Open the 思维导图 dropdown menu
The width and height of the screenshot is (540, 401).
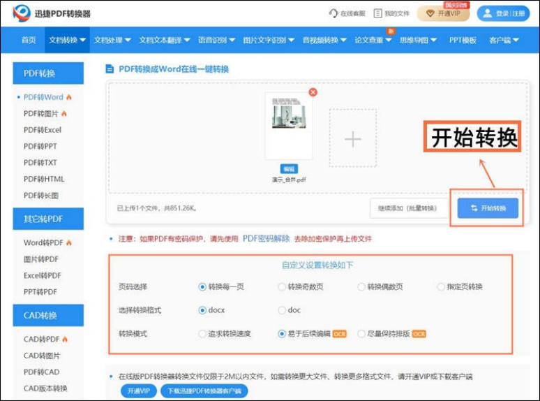coord(418,41)
